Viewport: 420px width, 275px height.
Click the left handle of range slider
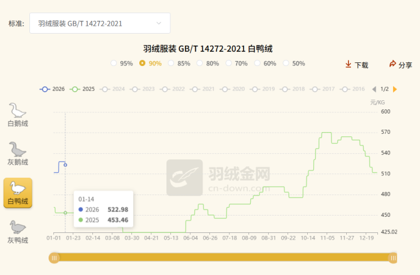[x=54, y=258]
